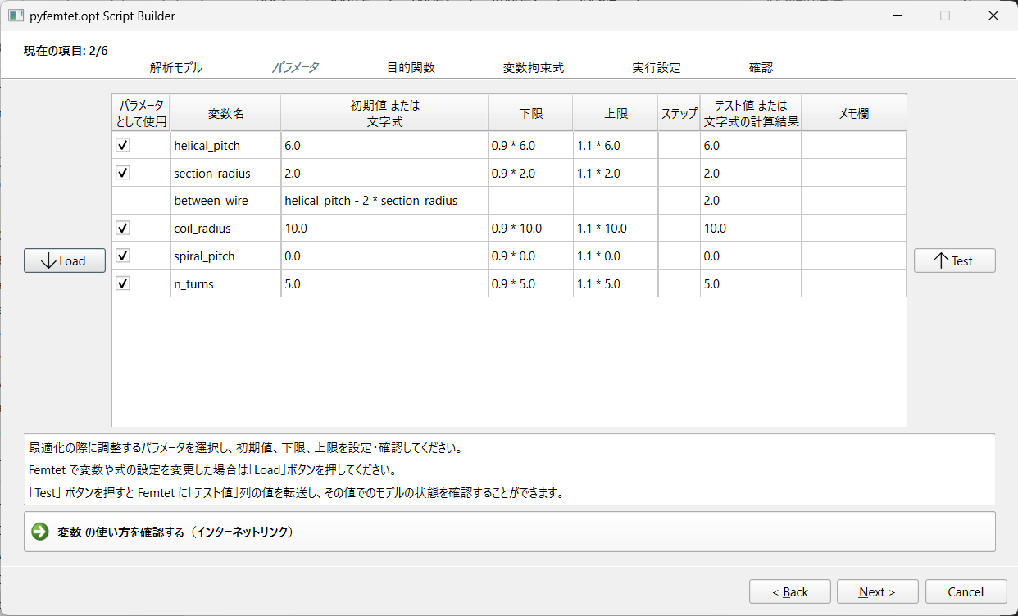Viewport: 1018px width, 616px height.
Task: Click the green arrow icon on help link
Action: [40, 532]
